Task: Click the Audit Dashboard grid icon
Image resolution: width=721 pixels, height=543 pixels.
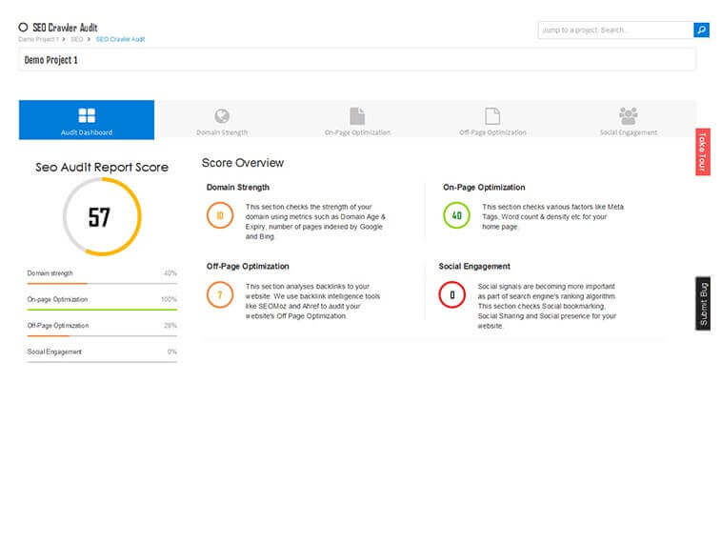Action: 87,116
